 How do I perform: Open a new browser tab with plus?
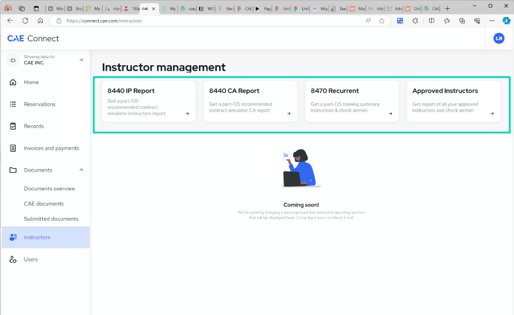point(447,9)
